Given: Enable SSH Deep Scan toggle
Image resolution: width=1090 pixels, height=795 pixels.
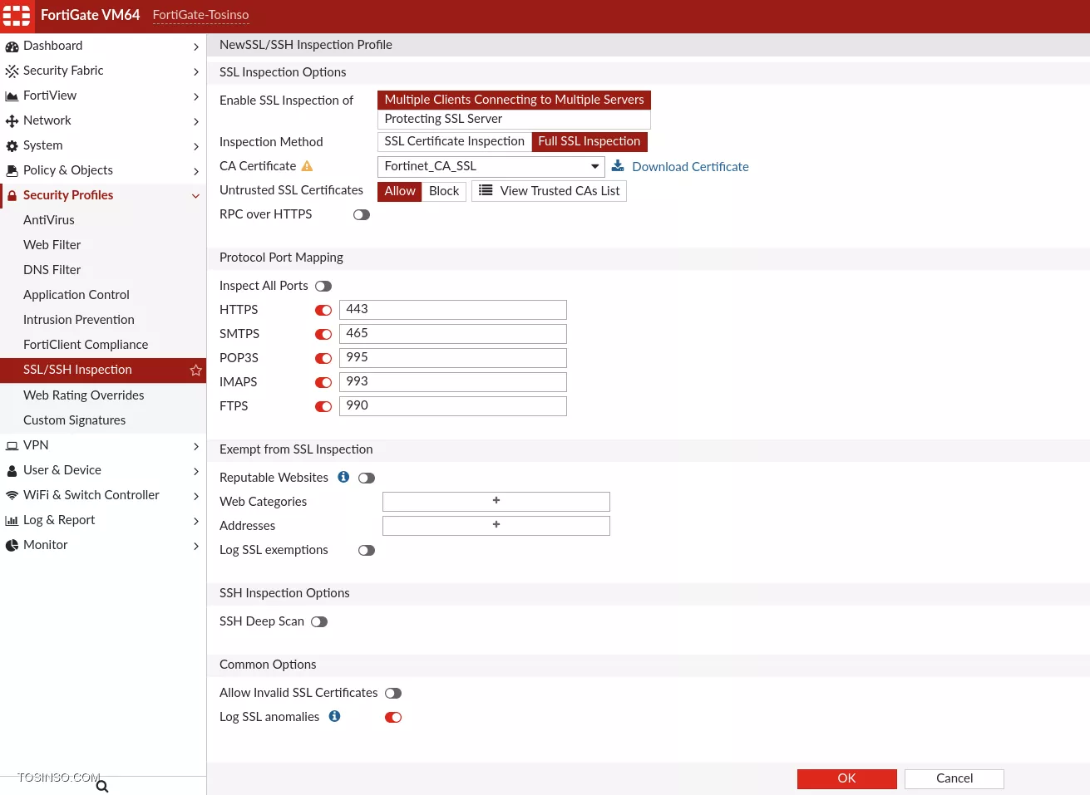Looking at the screenshot, I should click(x=319, y=621).
